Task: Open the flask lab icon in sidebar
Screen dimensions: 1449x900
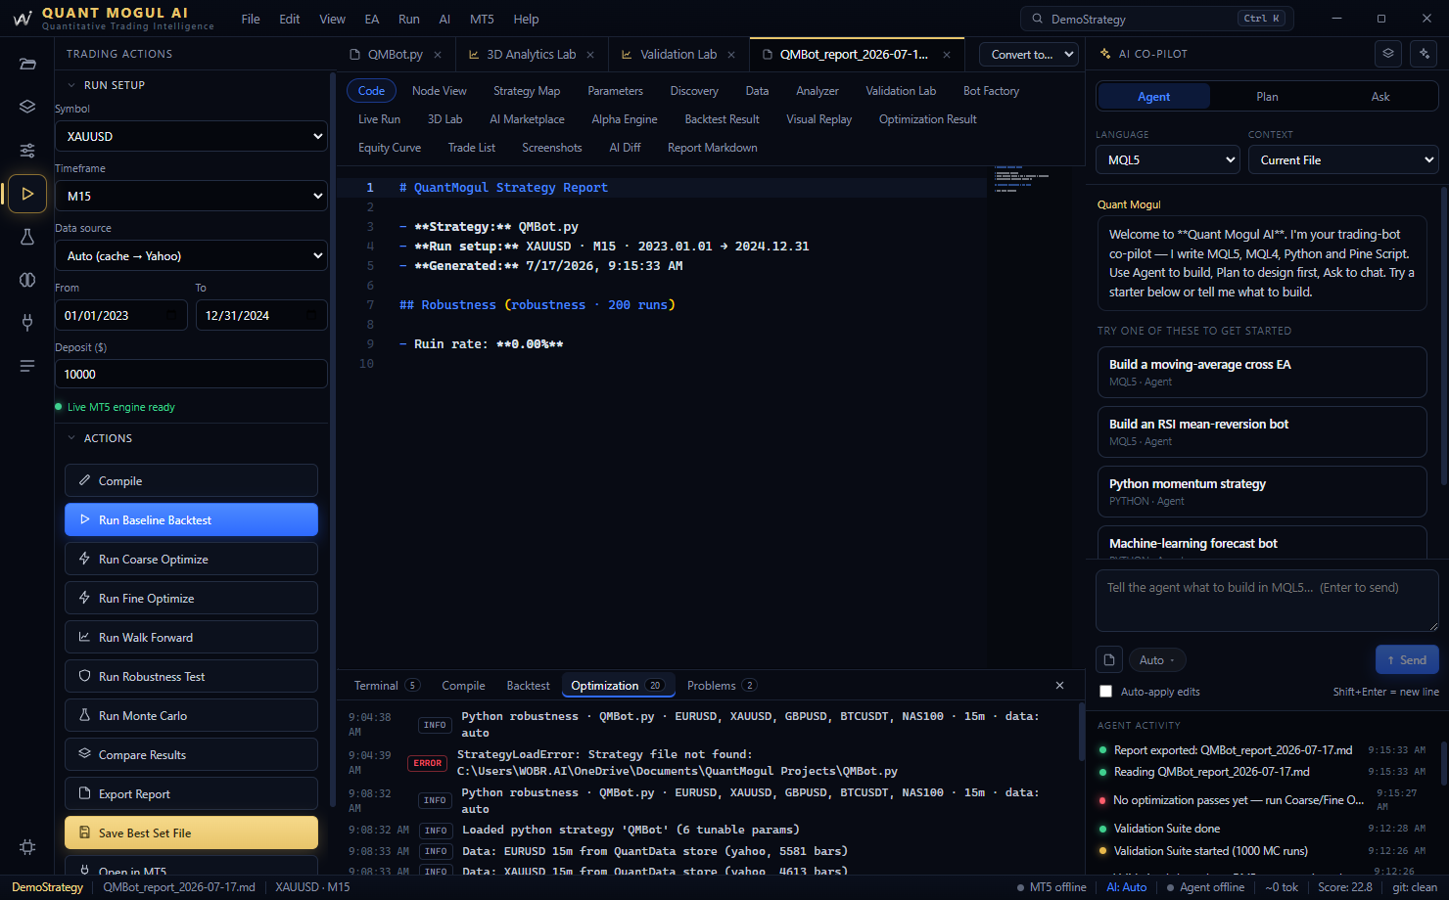Action: (x=27, y=237)
